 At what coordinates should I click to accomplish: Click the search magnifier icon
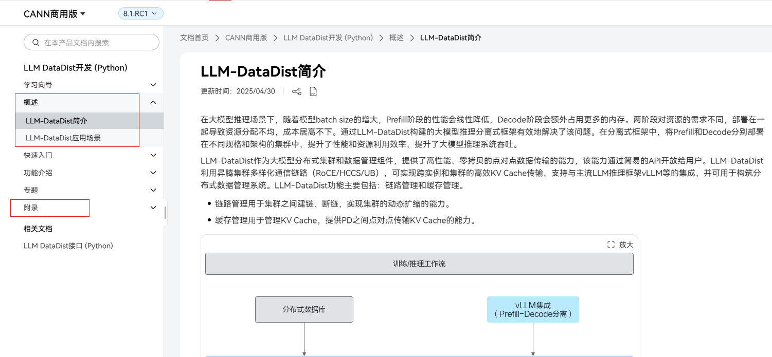pyautogui.click(x=36, y=43)
